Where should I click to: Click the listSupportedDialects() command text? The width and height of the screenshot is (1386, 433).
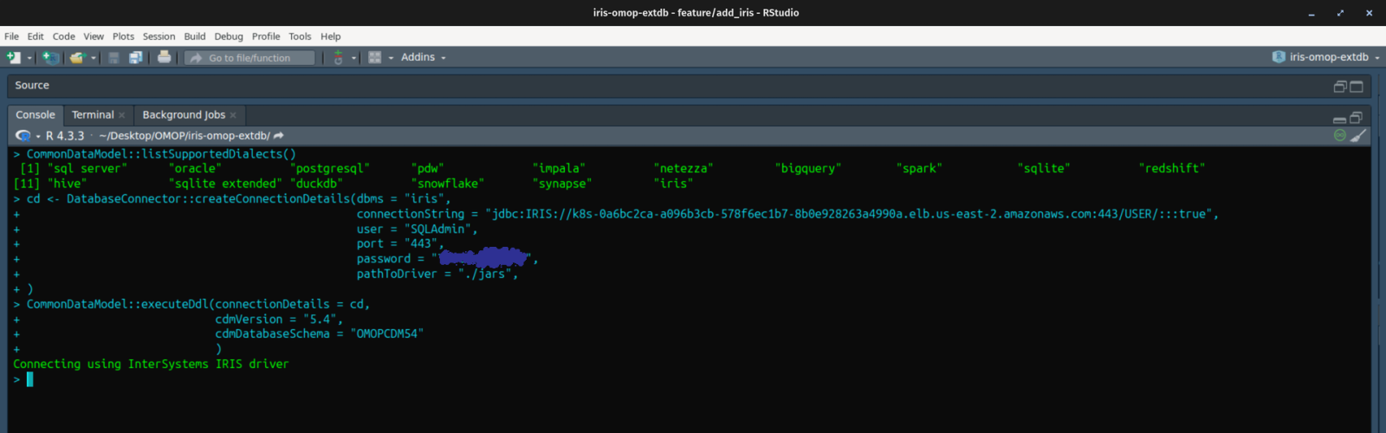[161, 154]
